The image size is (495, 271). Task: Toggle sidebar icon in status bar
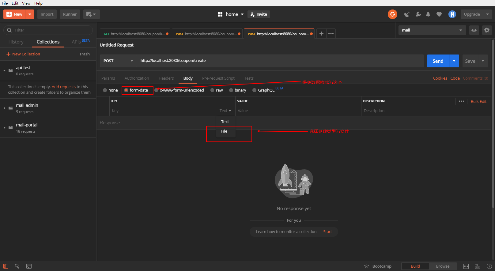click(x=6, y=266)
